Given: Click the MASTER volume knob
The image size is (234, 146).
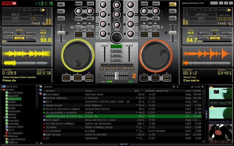Looking at the screenshot, I should tap(117, 5).
